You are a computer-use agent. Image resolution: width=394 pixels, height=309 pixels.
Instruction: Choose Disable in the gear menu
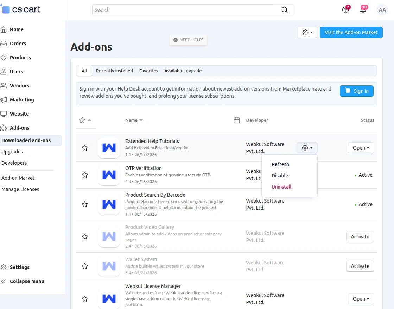click(280, 176)
